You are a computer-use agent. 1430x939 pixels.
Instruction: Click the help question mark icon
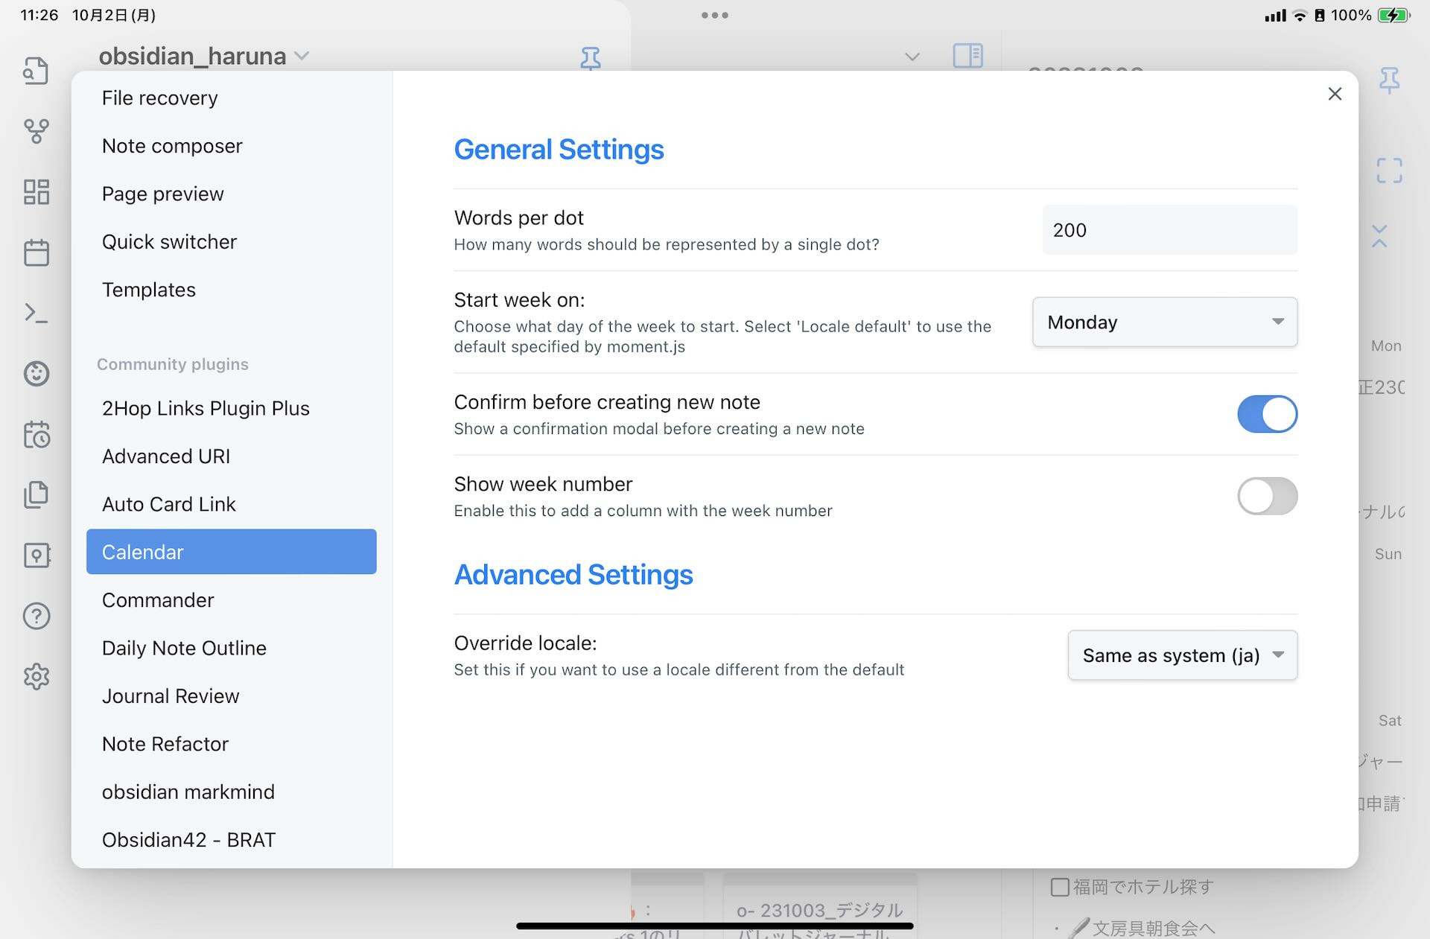[x=36, y=616]
